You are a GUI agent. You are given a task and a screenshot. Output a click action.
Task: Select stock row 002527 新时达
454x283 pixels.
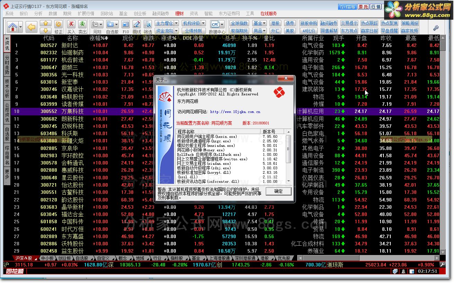(225, 45)
